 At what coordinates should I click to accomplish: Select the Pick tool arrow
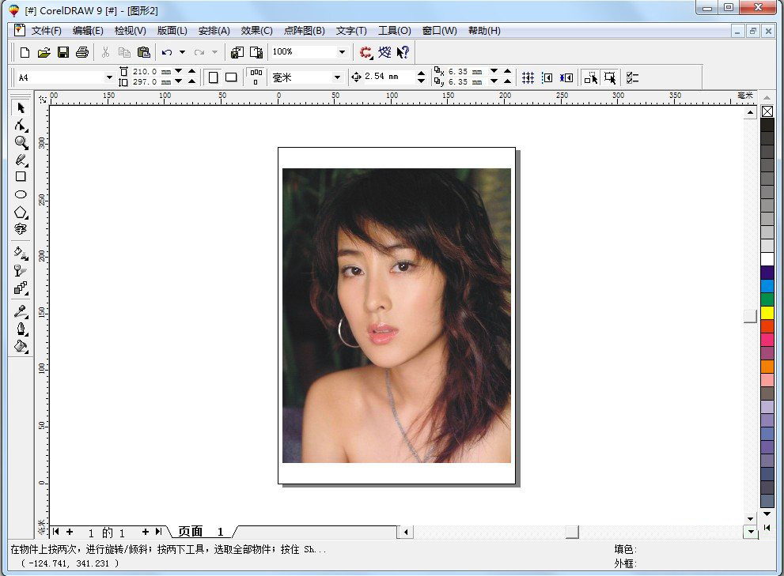point(21,107)
